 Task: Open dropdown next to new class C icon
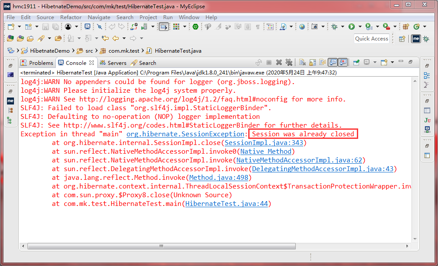pos(424,27)
